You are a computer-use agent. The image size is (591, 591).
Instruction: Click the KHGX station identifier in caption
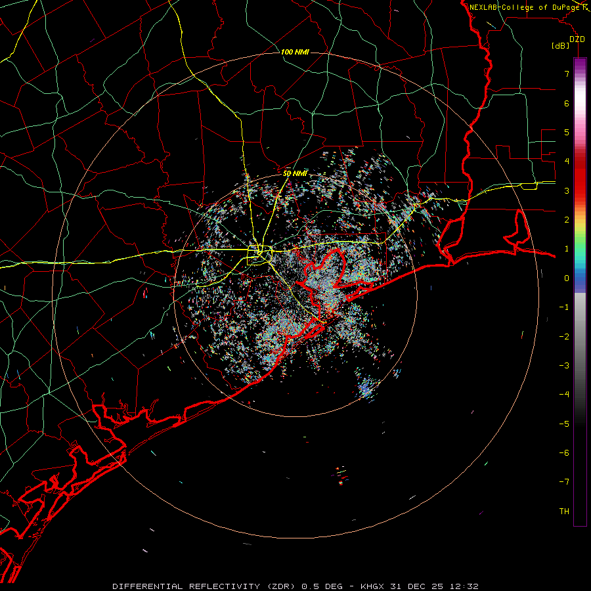pos(373,586)
